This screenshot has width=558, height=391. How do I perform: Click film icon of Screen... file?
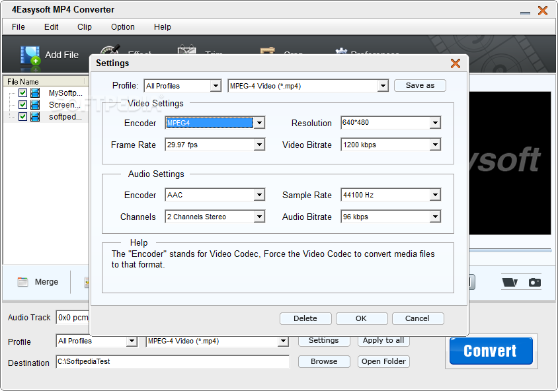click(35, 105)
